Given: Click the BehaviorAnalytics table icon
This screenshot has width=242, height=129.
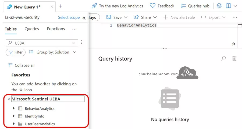Looking at the screenshot, I should click(20, 108).
